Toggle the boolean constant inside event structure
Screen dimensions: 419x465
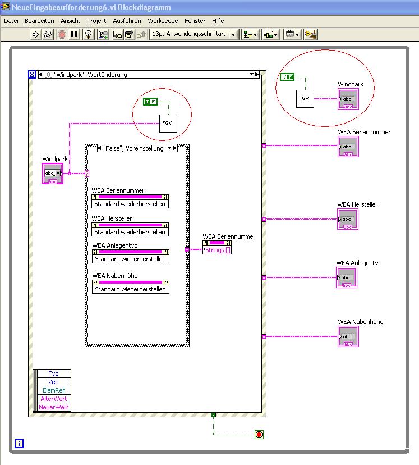[x=150, y=102]
